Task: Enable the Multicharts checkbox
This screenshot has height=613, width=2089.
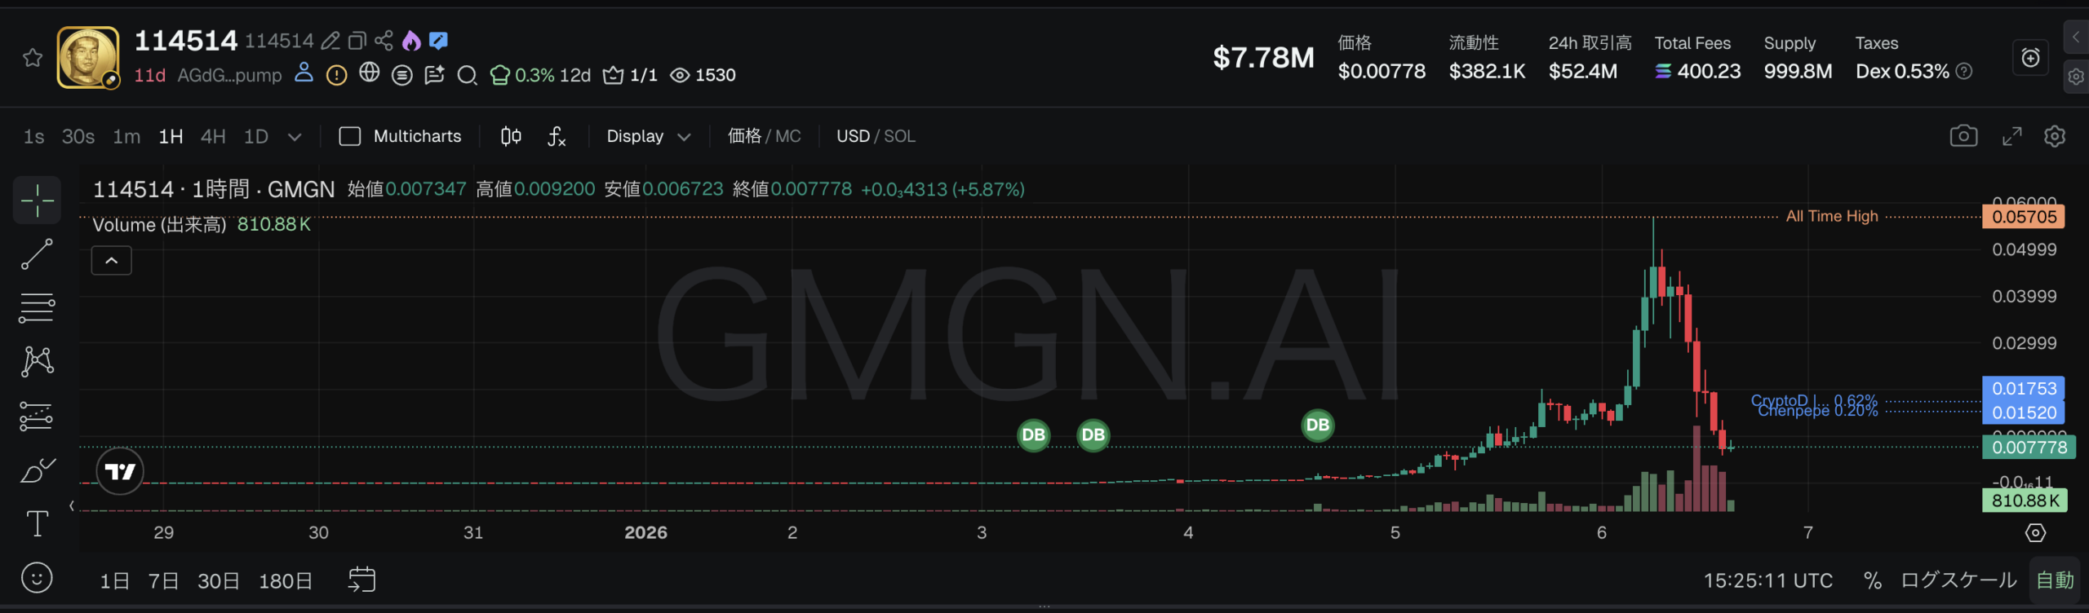Action: tap(349, 136)
